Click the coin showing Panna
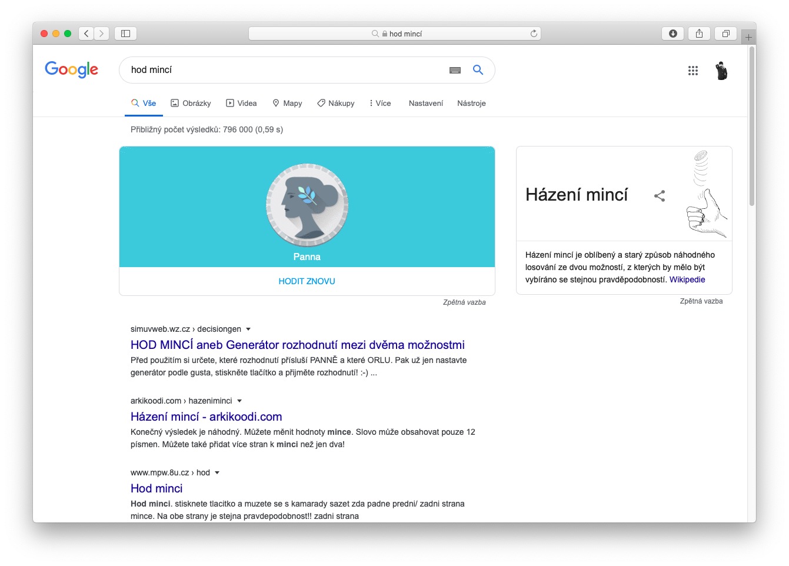 307,205
